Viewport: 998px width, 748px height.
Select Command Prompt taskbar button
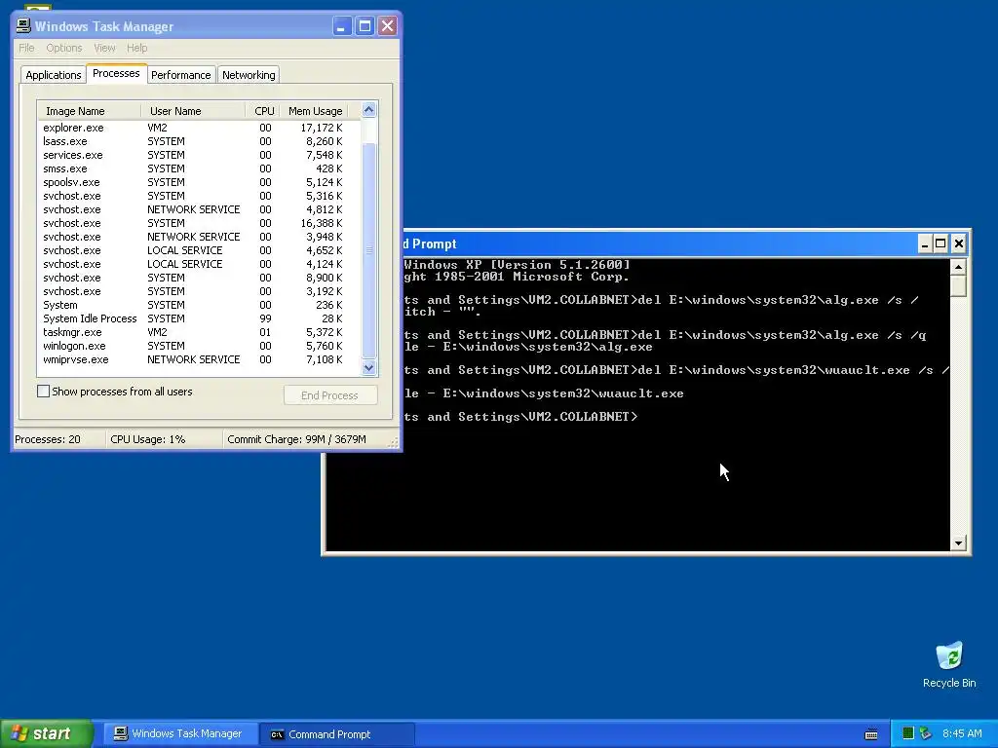337,734
